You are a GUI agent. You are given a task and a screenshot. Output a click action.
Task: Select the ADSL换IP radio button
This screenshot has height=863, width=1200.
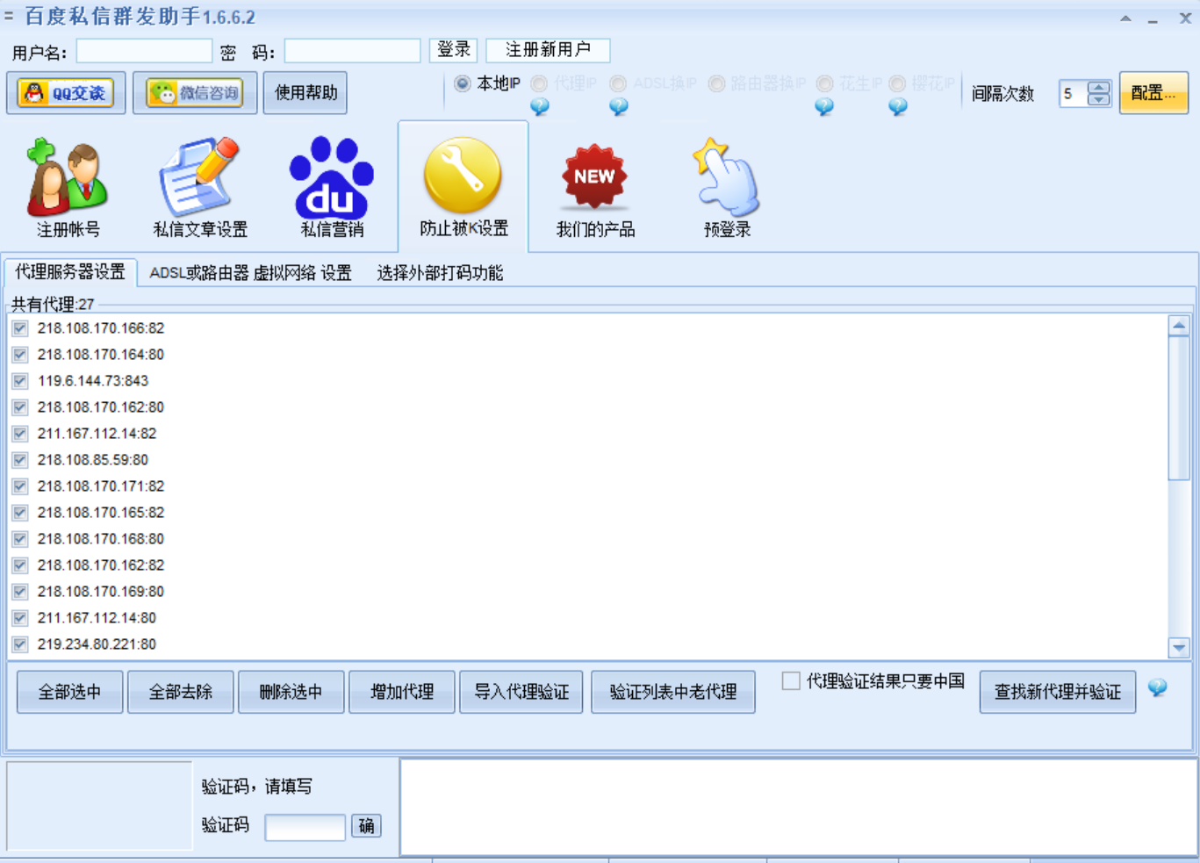tap(618, 83)
